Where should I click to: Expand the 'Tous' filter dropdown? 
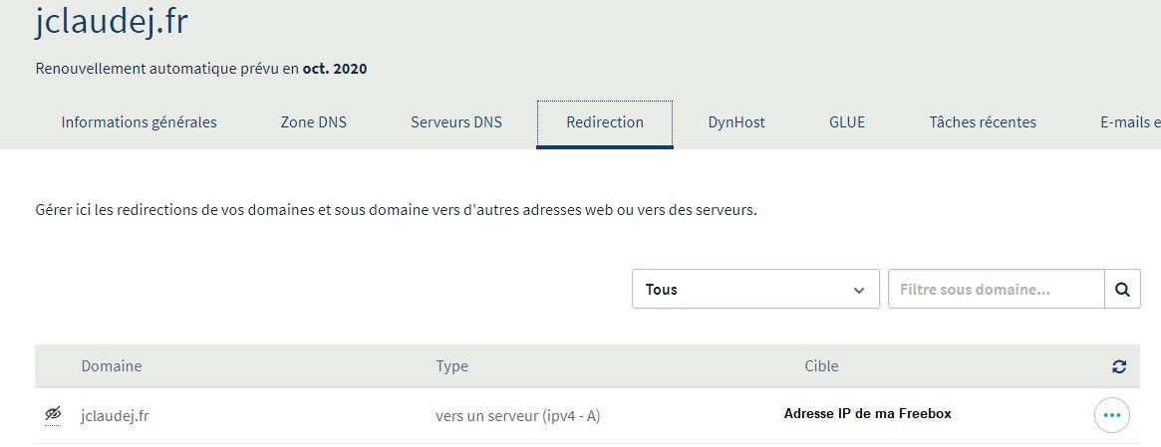755,290
